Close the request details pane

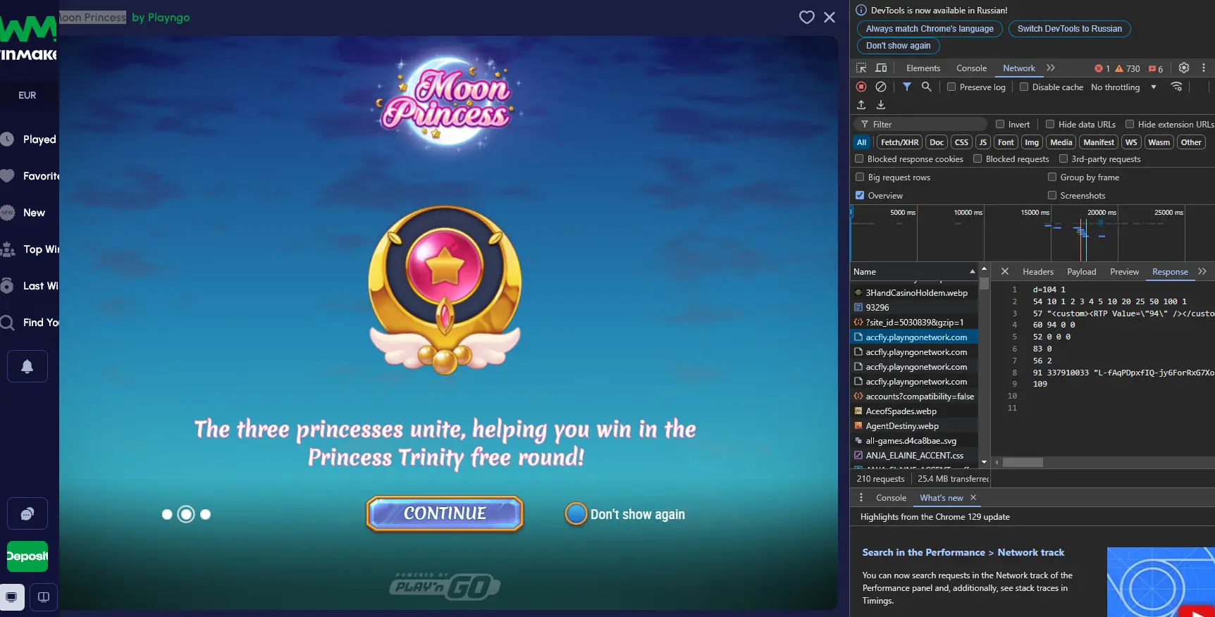1005,271
